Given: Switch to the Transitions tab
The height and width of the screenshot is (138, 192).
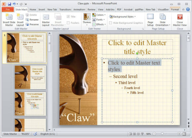Looking at the screenshot, I should click(65, 9).
